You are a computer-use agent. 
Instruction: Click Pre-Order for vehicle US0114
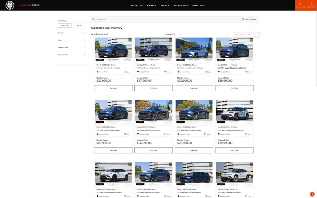tap(154, 88)
